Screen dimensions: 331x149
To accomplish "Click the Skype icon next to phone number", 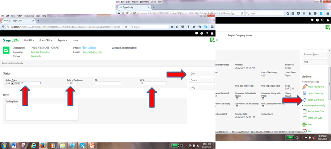I will 84,48.
